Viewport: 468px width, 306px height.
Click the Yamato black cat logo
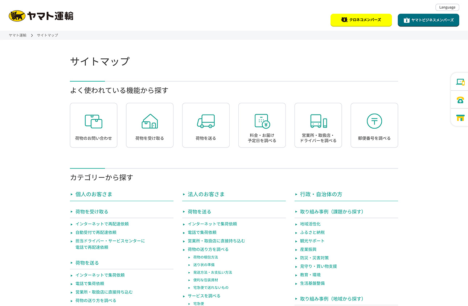(x=16, y=15)
